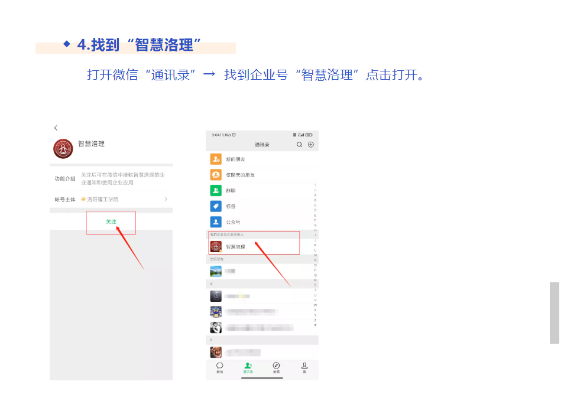Switch to the 发现 discover tab
Image resolution: width=564 pixels, height=401 pixels.
coord(276,368)
